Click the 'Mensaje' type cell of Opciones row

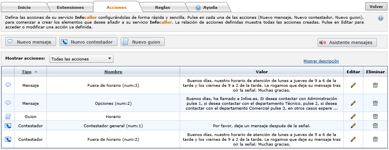30,103
